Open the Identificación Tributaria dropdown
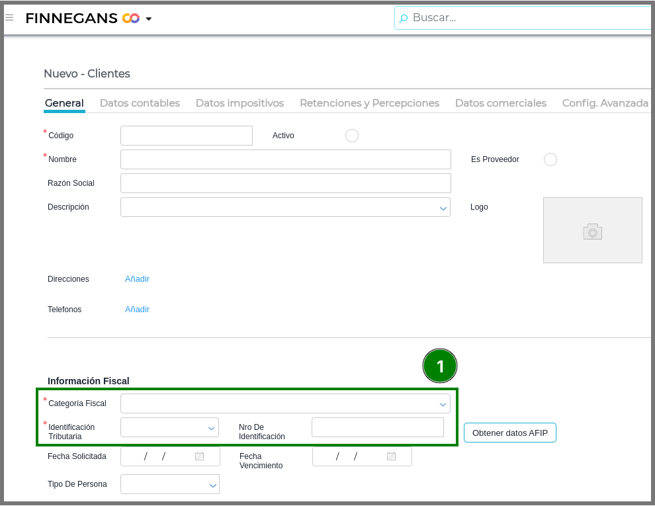The image size is (655, 506). (x=211, y=428)
